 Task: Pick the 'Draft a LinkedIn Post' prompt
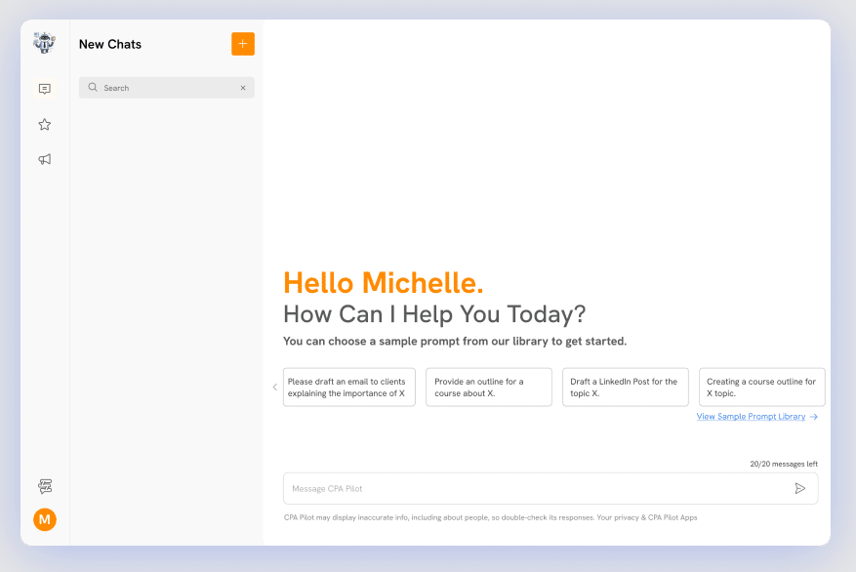point(625,388)
